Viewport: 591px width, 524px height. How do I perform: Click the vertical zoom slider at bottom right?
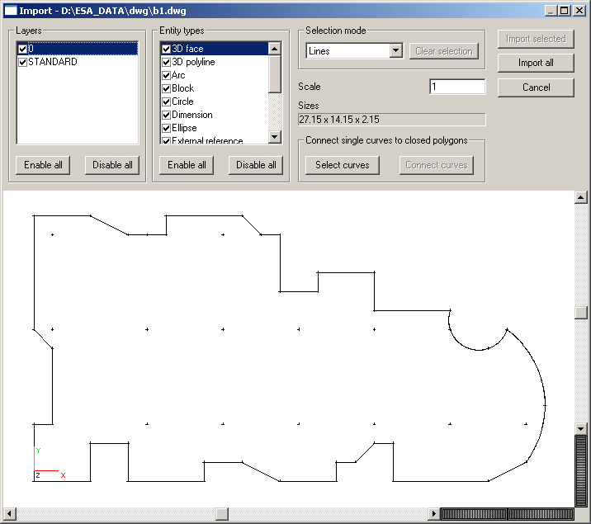tap(581, 471)
